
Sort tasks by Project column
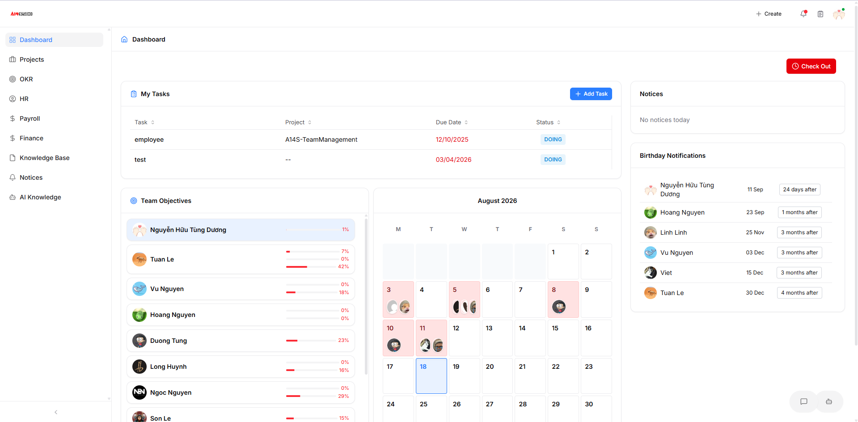(x=298, y=122)
